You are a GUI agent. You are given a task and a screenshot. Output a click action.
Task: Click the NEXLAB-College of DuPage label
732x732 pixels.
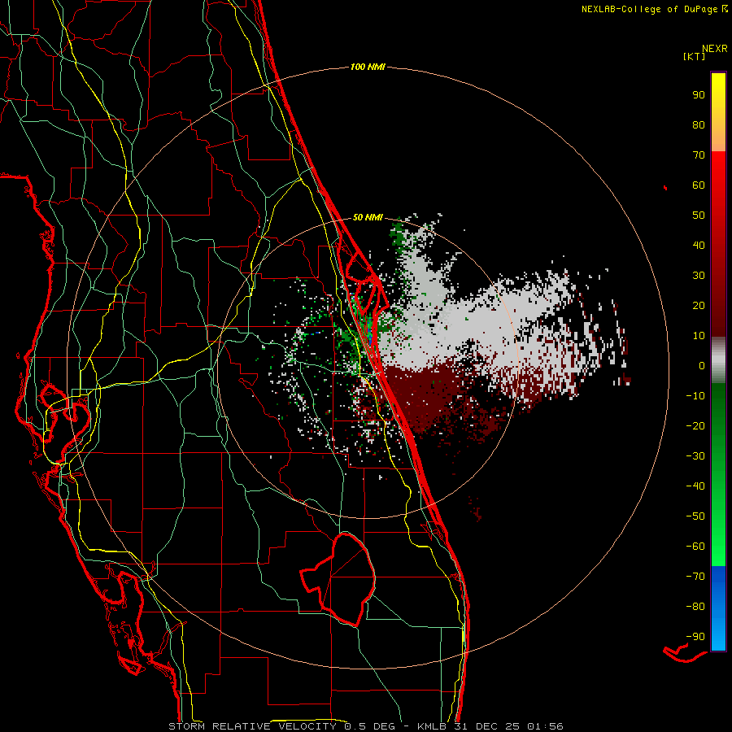[654, 9]
